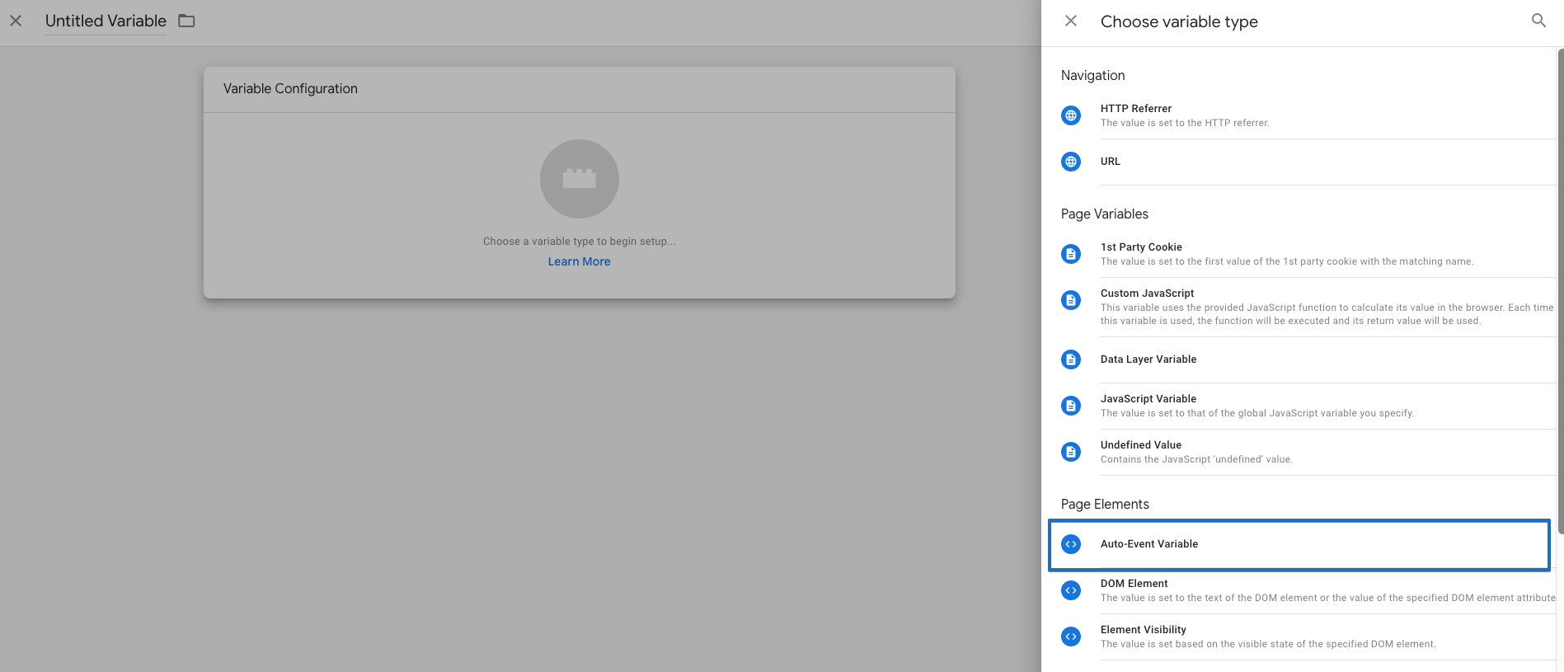This screenshot has height=672, width=1564.
Task: Click the document icon for 1st Party Cookie
Action: tap(1071, 254)
